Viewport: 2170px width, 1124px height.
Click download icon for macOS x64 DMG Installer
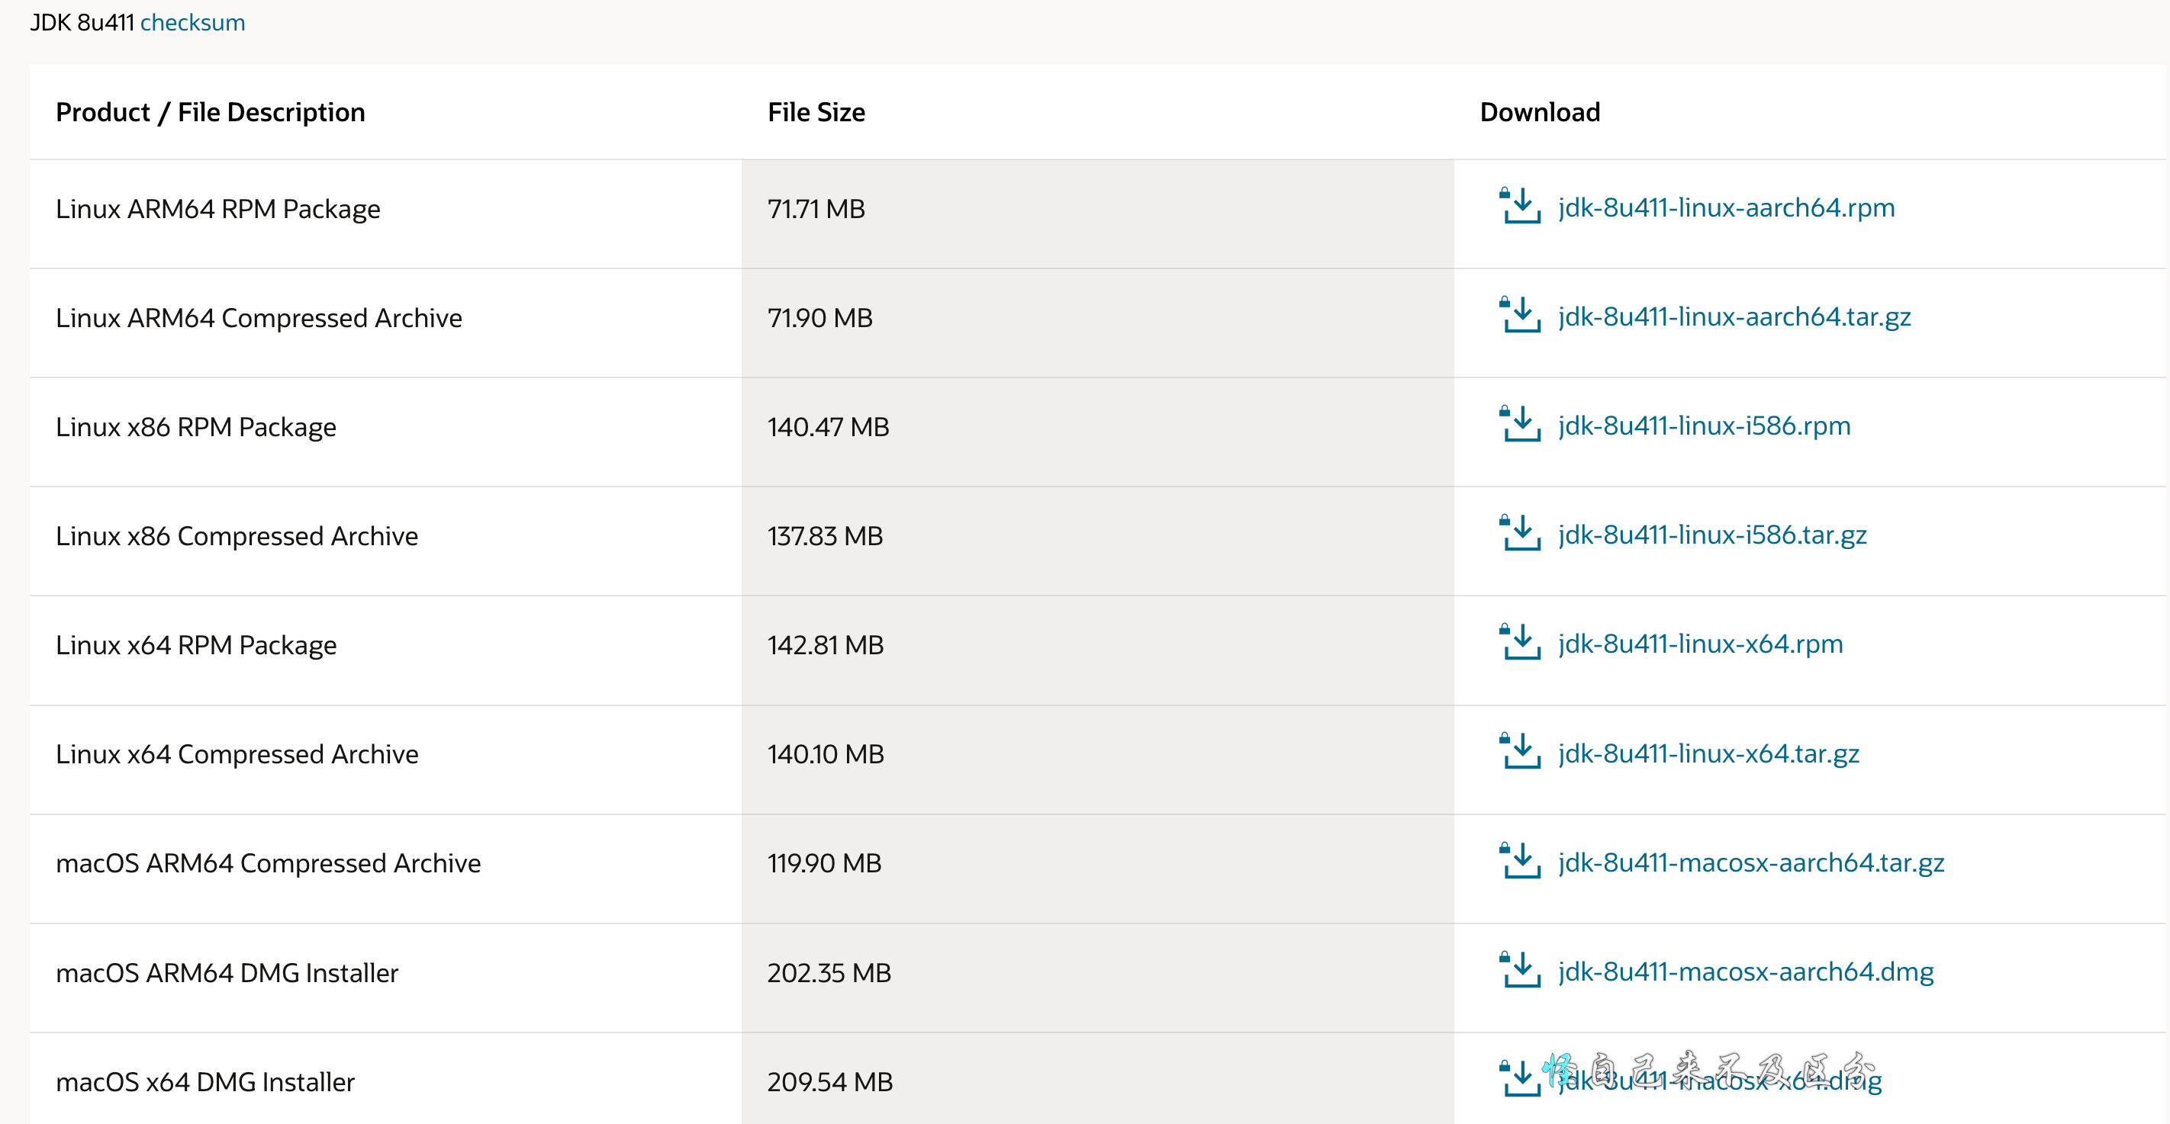click(1520, 1078)
